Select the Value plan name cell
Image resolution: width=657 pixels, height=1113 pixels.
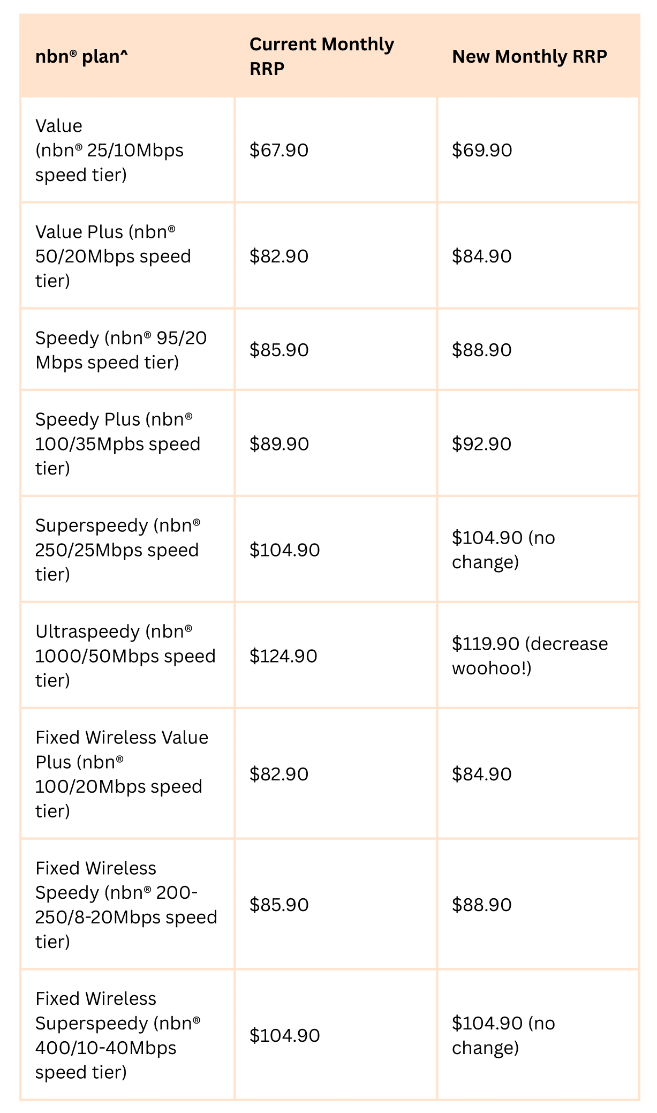[x=127, y=150]
